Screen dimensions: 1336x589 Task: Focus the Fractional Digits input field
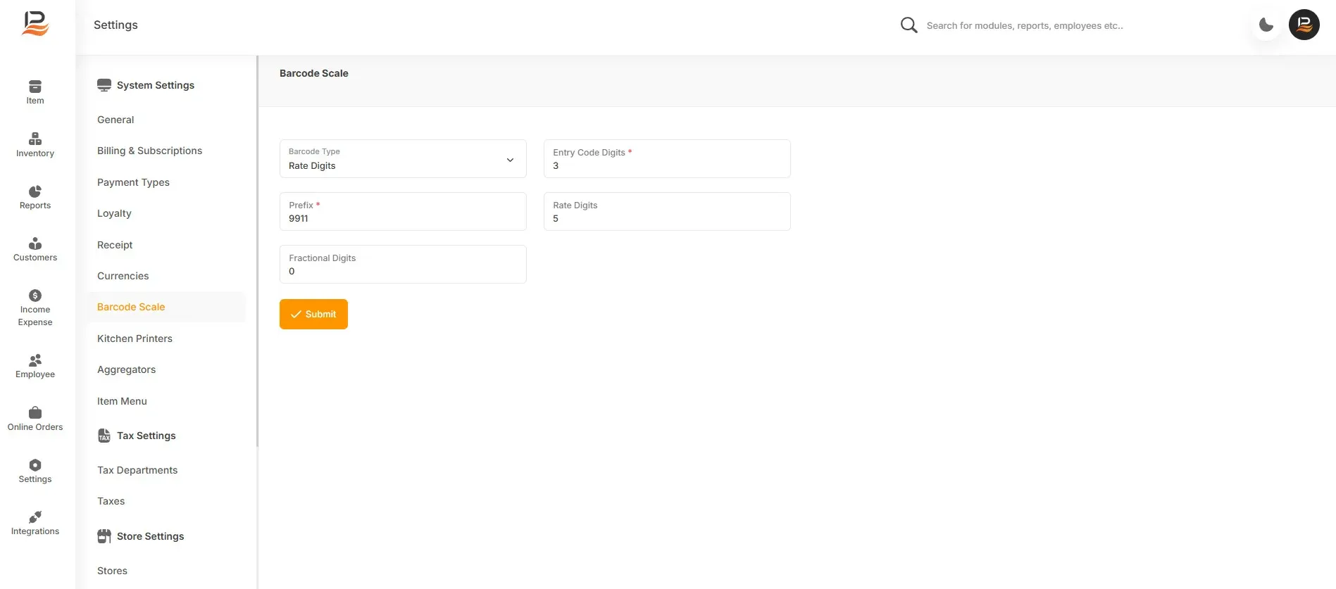(403, 265)
